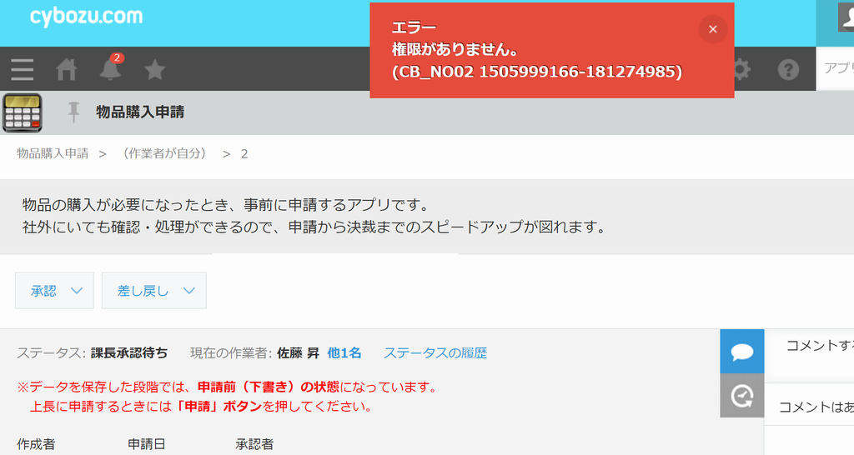Click the assignee name 佐藤 昇

tap(298, 353)
